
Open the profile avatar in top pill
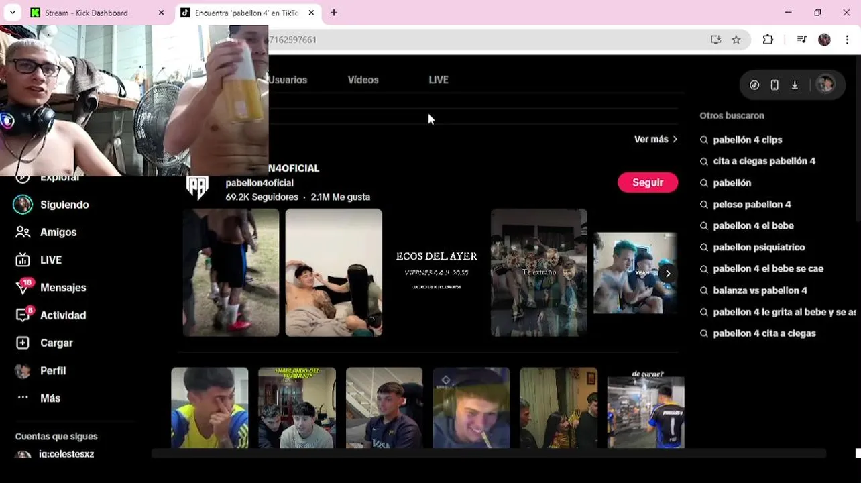point(825,85)
